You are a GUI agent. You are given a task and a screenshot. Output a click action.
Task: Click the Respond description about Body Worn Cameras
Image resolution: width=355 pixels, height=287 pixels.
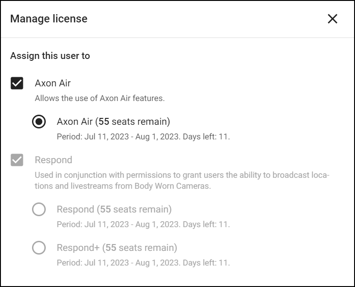[x=182, y=181]
